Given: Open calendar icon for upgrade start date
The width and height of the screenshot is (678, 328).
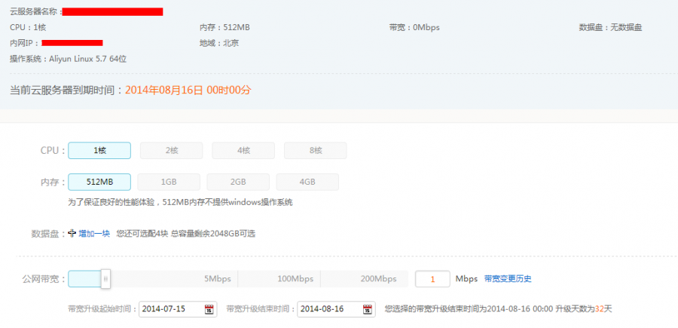Looking at the screenshot, I should point(209,309).
